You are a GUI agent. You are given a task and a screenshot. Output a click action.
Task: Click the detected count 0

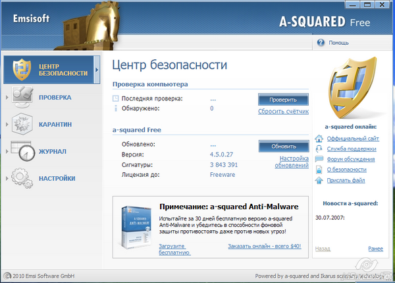tap(212, 108)
